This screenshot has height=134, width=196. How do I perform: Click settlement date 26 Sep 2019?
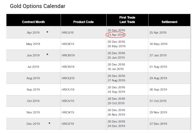click(158, 90)
